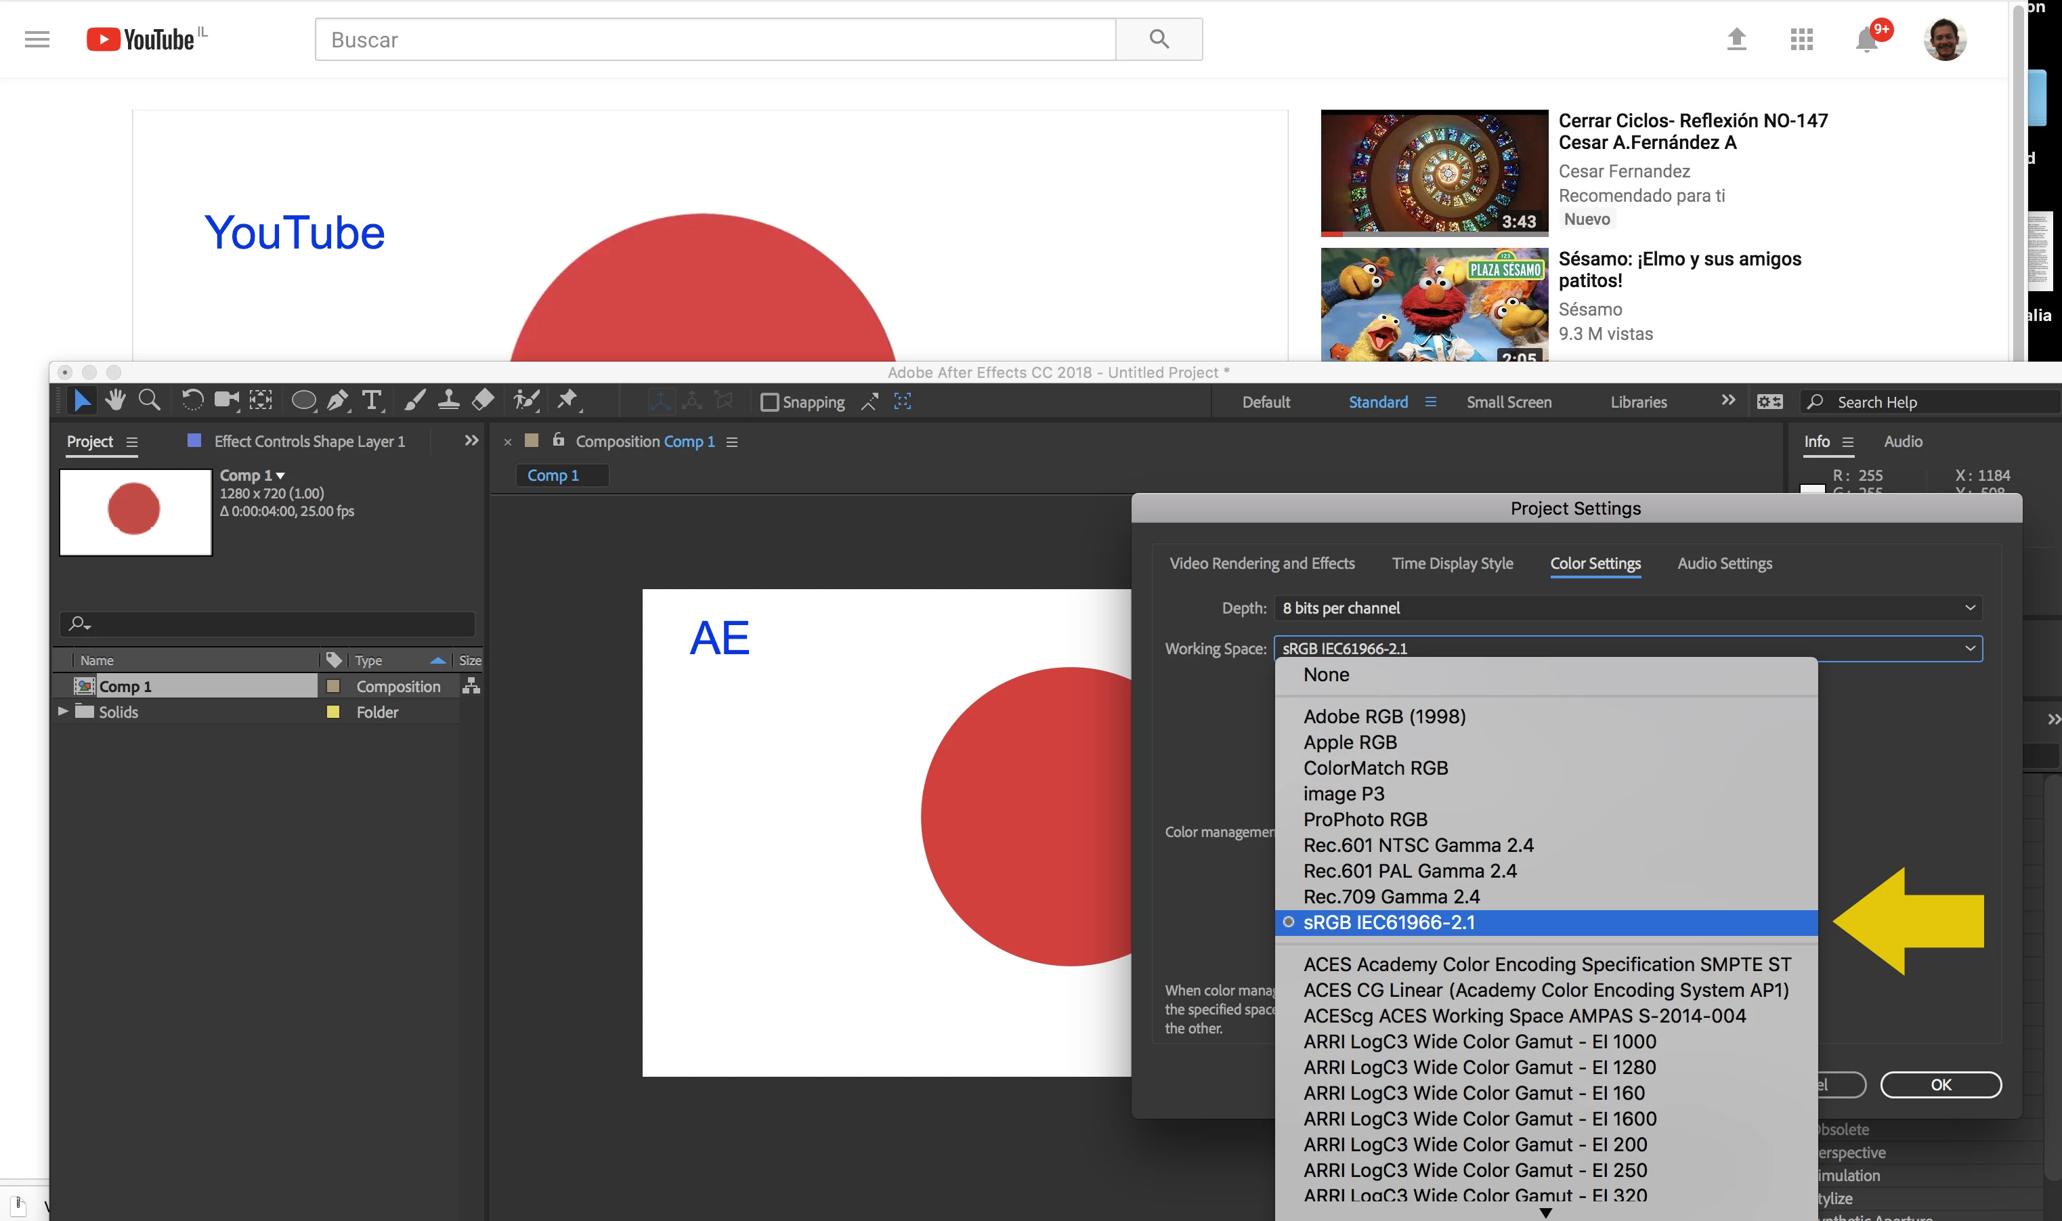Select the Puppet Pin tool
2062x1221 pixels.
(567, 401)
